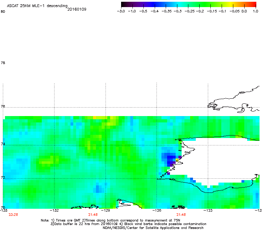Click the date label 20160109 under the title
Screen dimensions: 262x230
click(77, 9)
